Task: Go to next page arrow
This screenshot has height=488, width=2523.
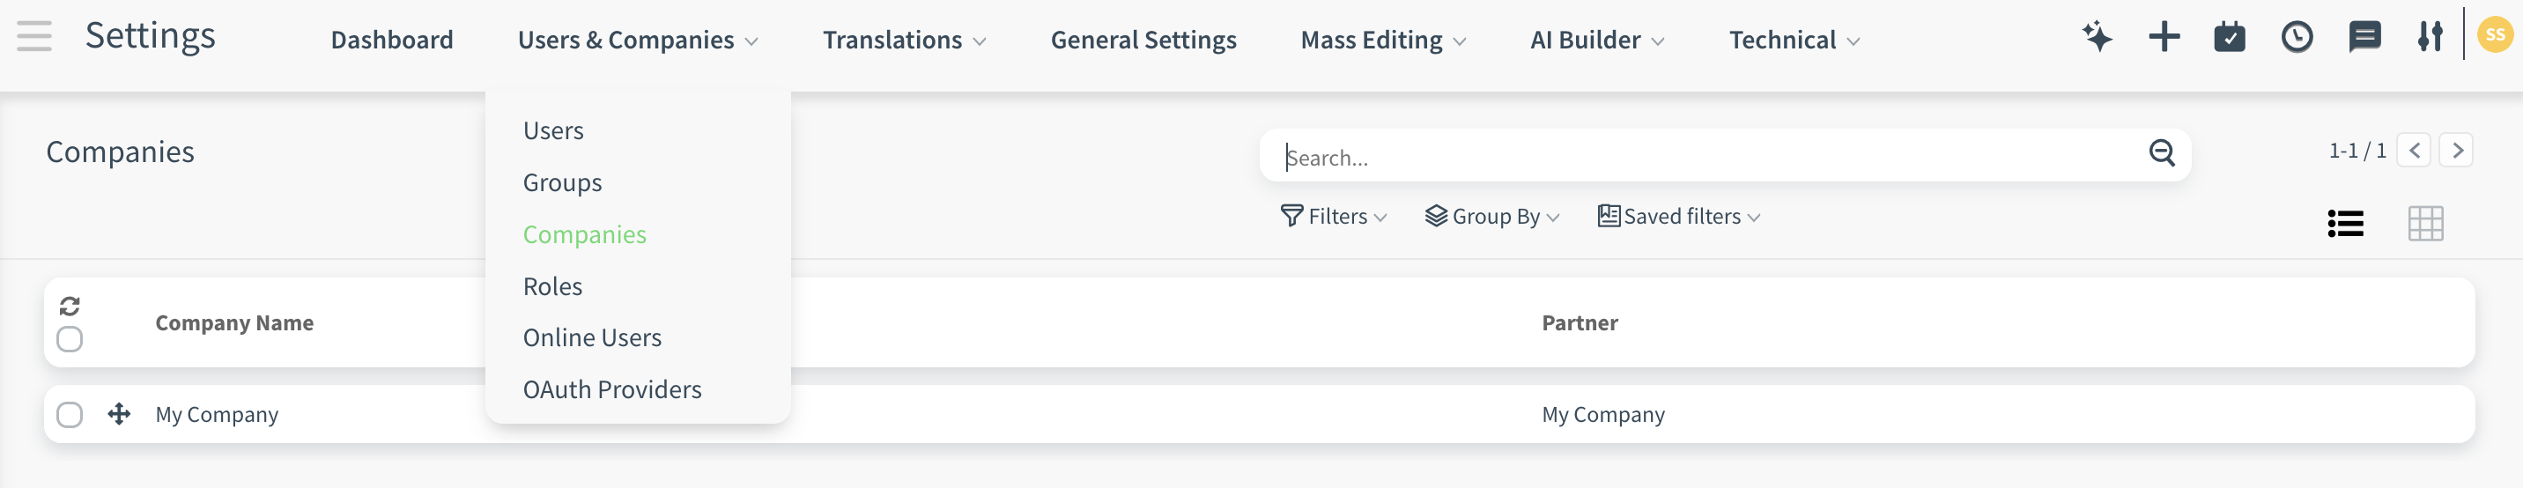Action: coord(2455,151)
